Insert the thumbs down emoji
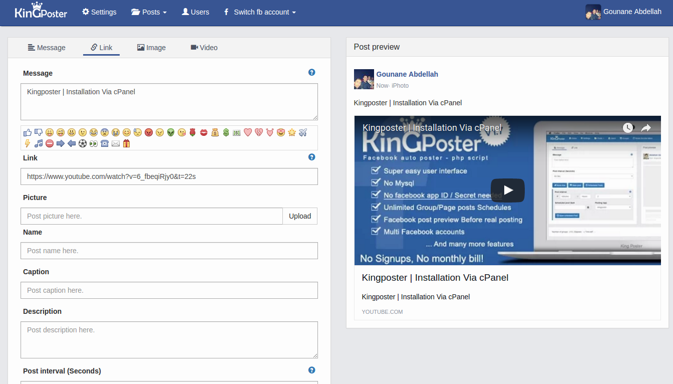This screenshot has width=673, height=384. coord(39,132)
